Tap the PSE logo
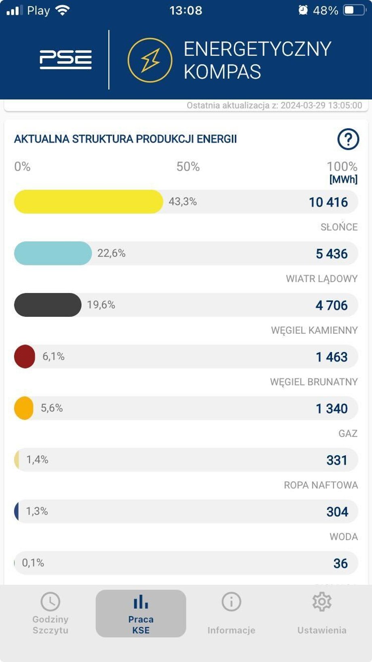The image size is (372, 662). pos(66,59)
